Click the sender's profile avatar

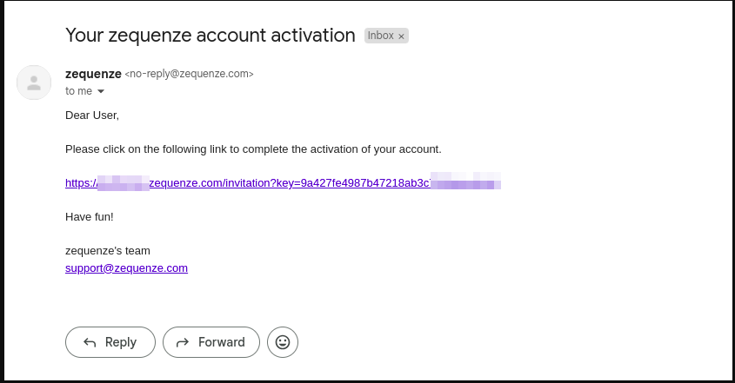click(34, 83)
